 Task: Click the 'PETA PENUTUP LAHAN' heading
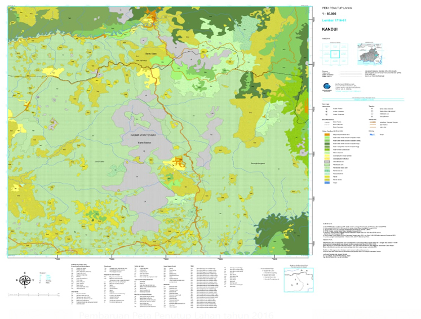click(336, 8)
